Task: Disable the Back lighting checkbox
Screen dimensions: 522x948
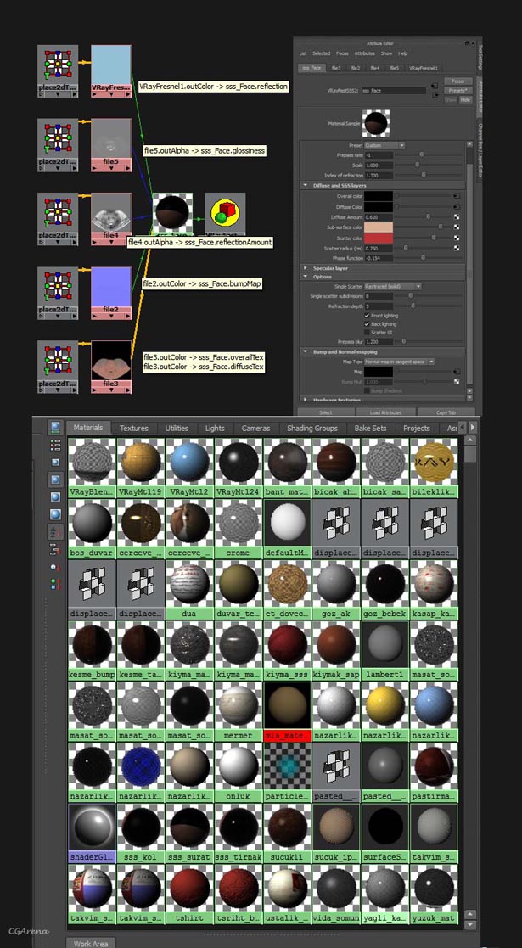Action: click(368, 324)
